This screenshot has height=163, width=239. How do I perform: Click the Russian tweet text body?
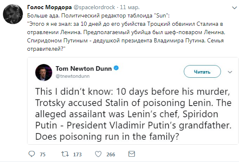click(x=126, y=32)
